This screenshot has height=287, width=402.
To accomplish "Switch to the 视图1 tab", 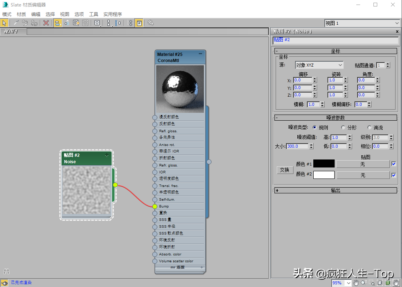I will tap(13, 32).
